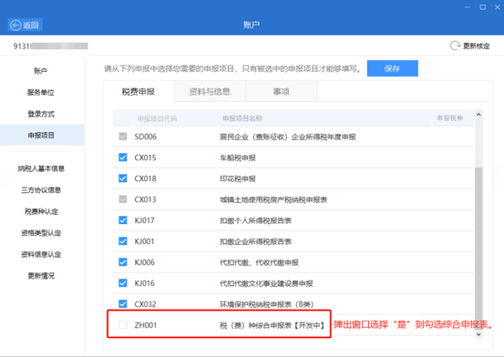The width and height of the screenshot is (504, 357).
Task: Click the 代扣代缴、代收代缴申报 text
Action: 259,262
